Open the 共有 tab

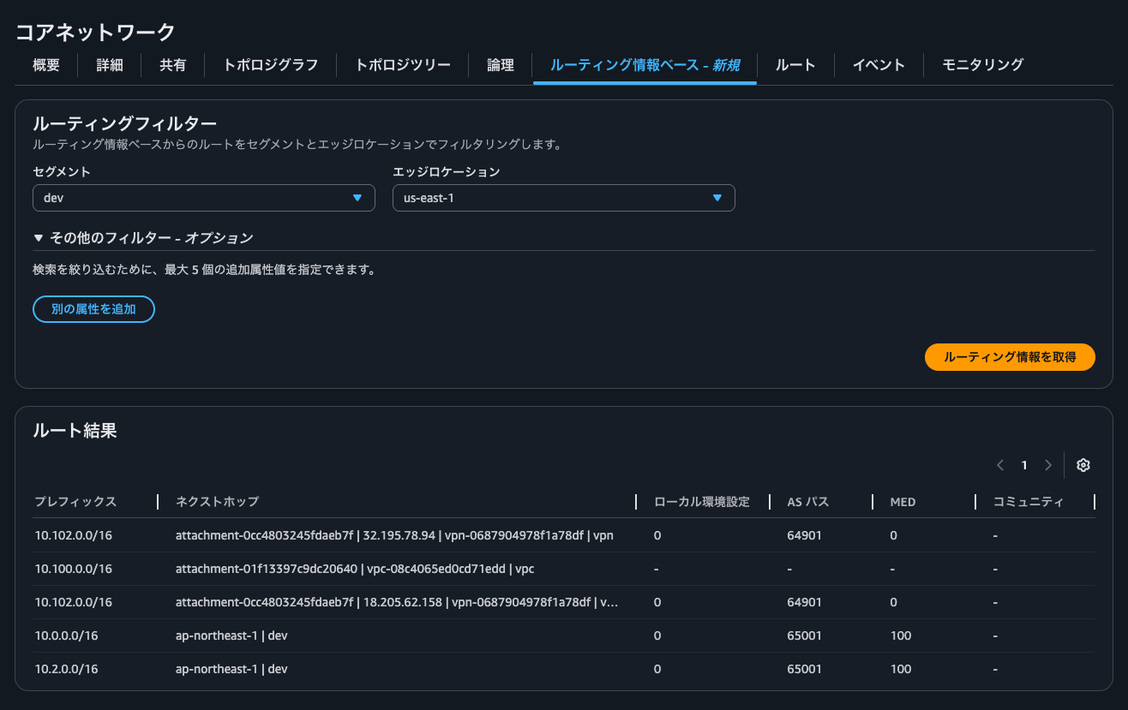click(172, 64)
